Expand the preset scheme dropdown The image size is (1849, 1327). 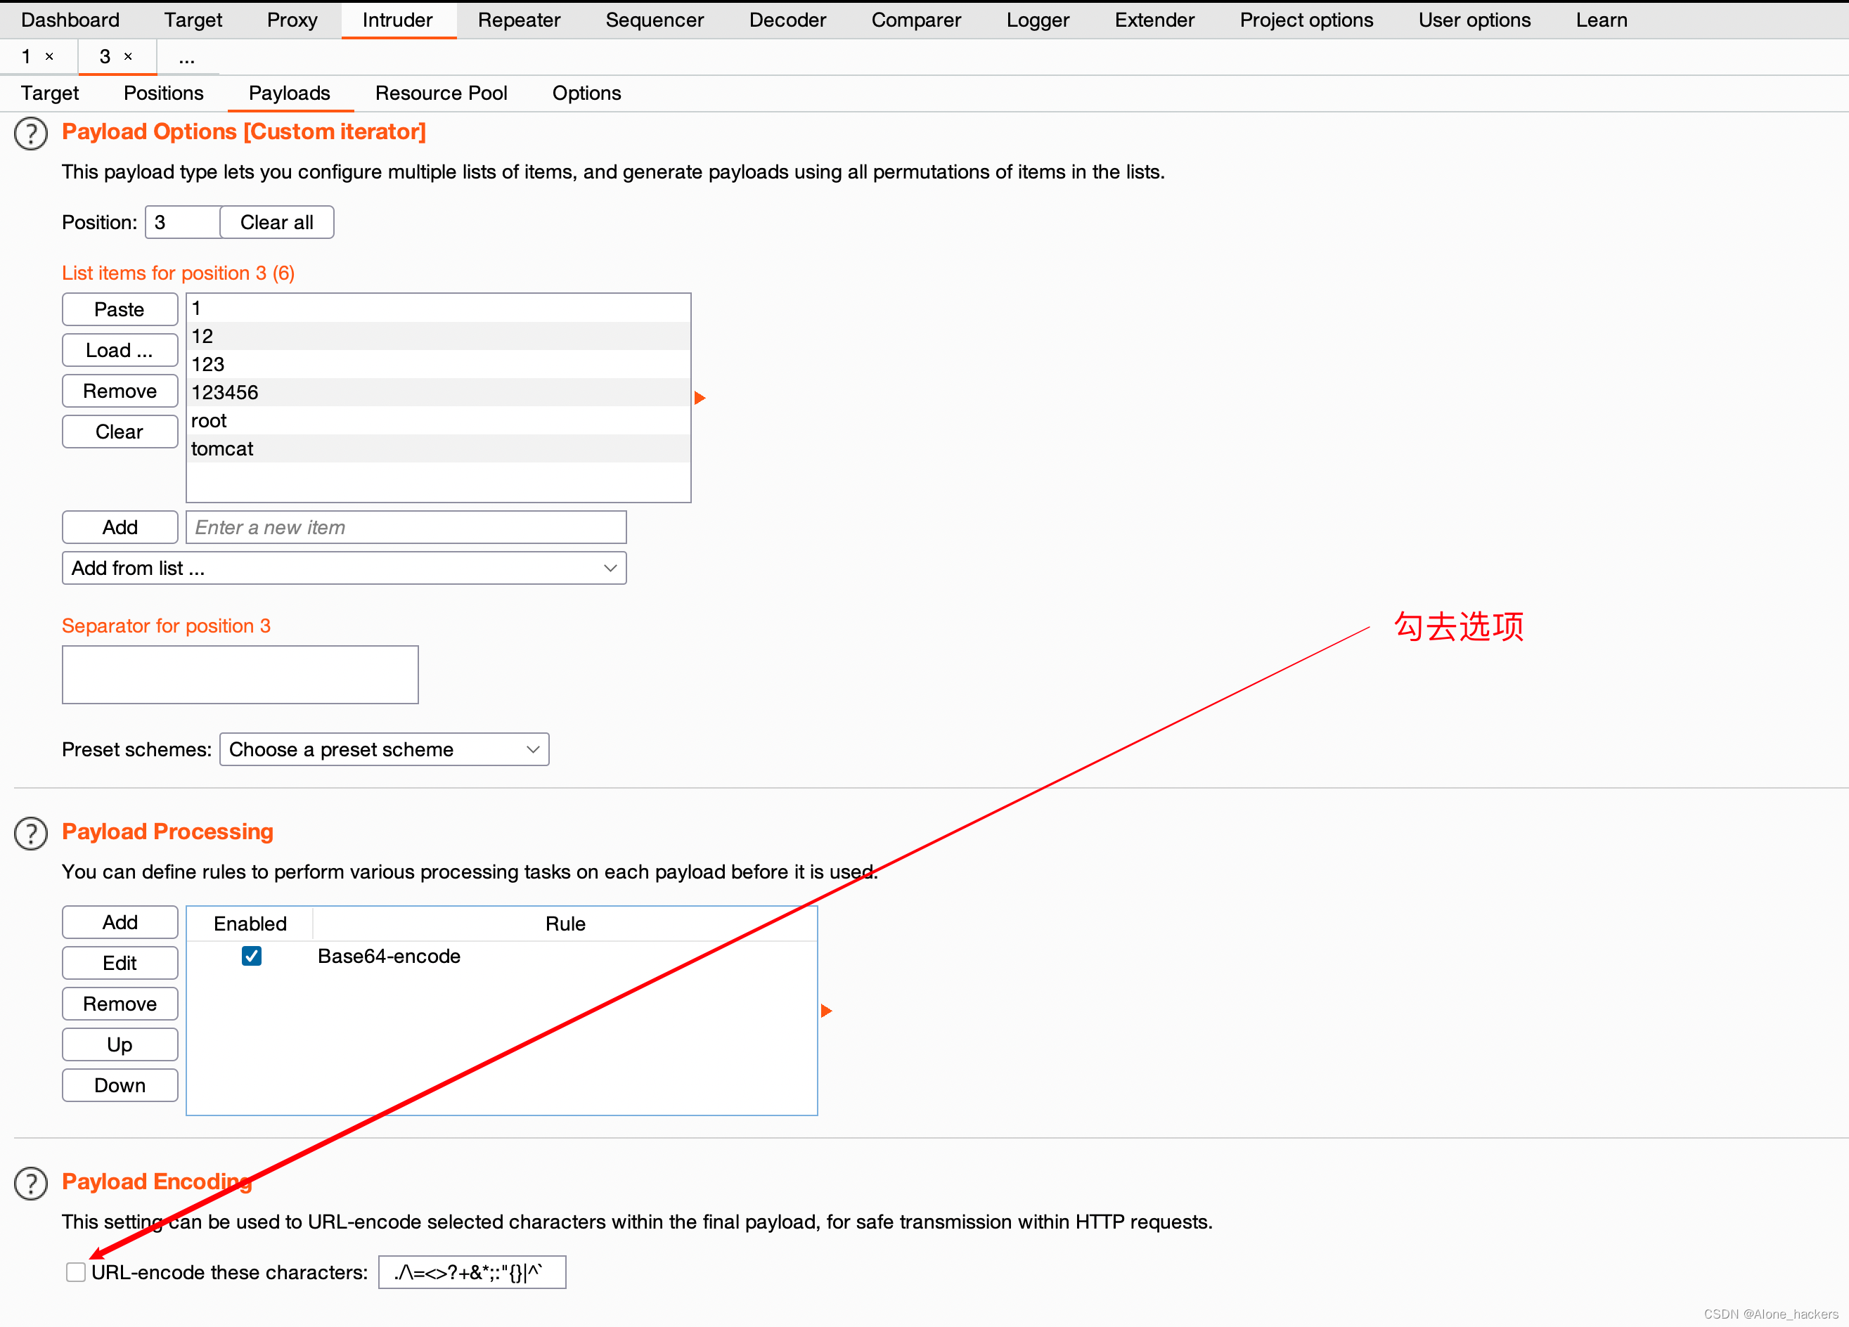(384, 749)
